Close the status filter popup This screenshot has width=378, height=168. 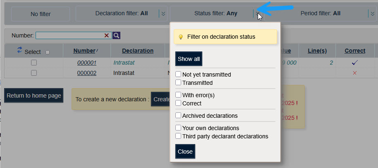(x=185, y=152)
